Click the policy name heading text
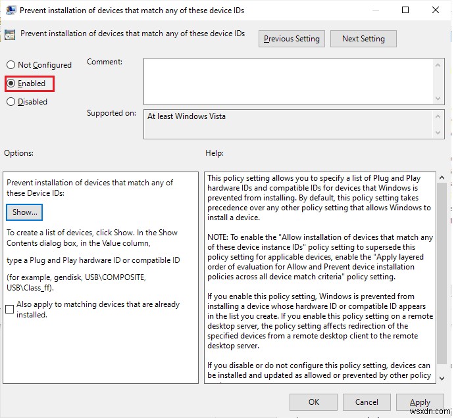 coord(133,34)
